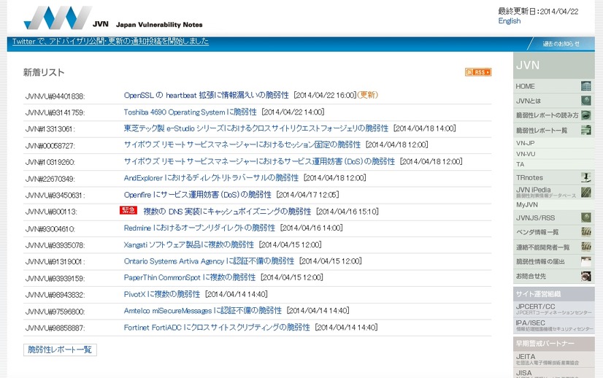Click the icon beside 脆弱性レポート一覧 sidebar item

tap(585, 130)
